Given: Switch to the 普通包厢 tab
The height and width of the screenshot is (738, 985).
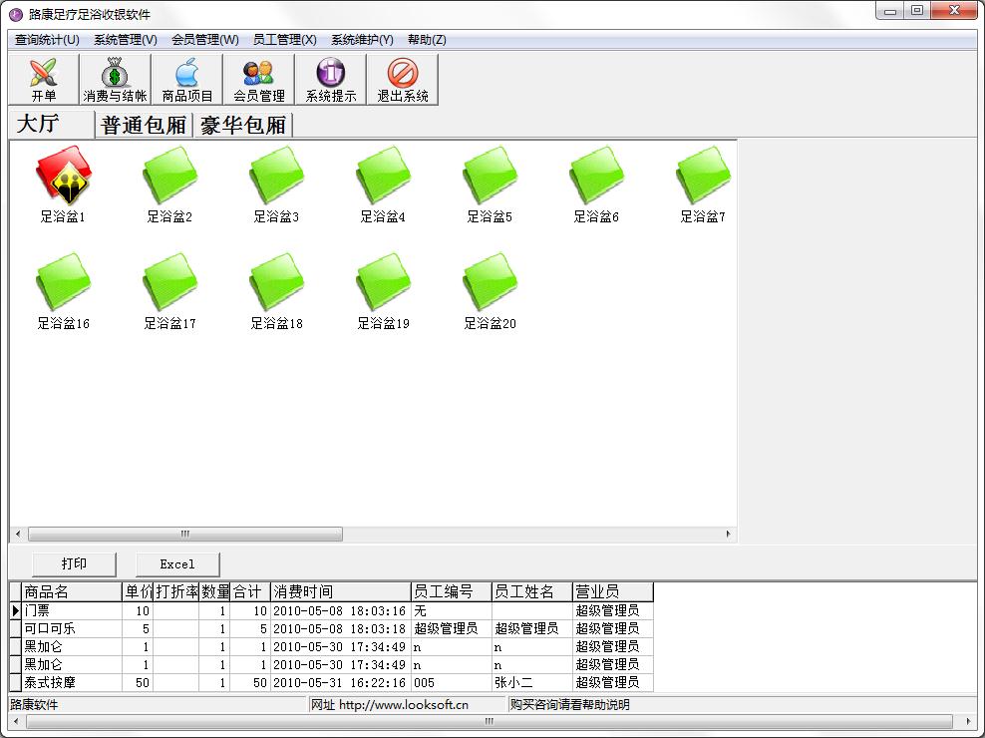Looking at the screenshot, I should 144,125.
